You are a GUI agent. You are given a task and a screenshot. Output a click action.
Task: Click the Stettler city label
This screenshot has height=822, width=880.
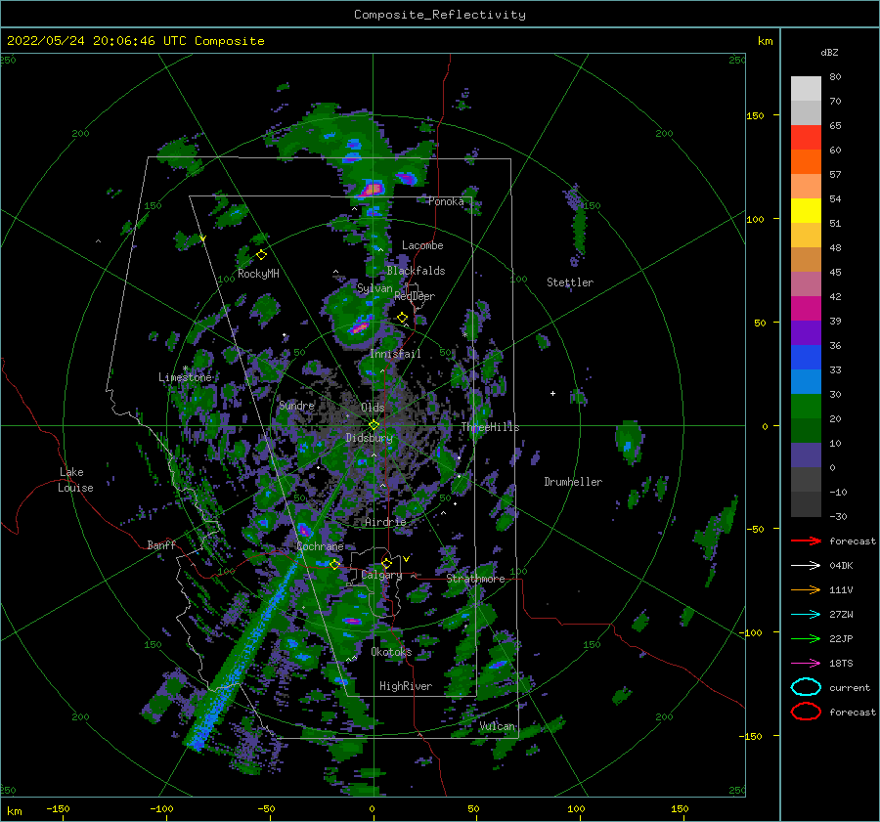pyautogui.click(x=570, y=282)
